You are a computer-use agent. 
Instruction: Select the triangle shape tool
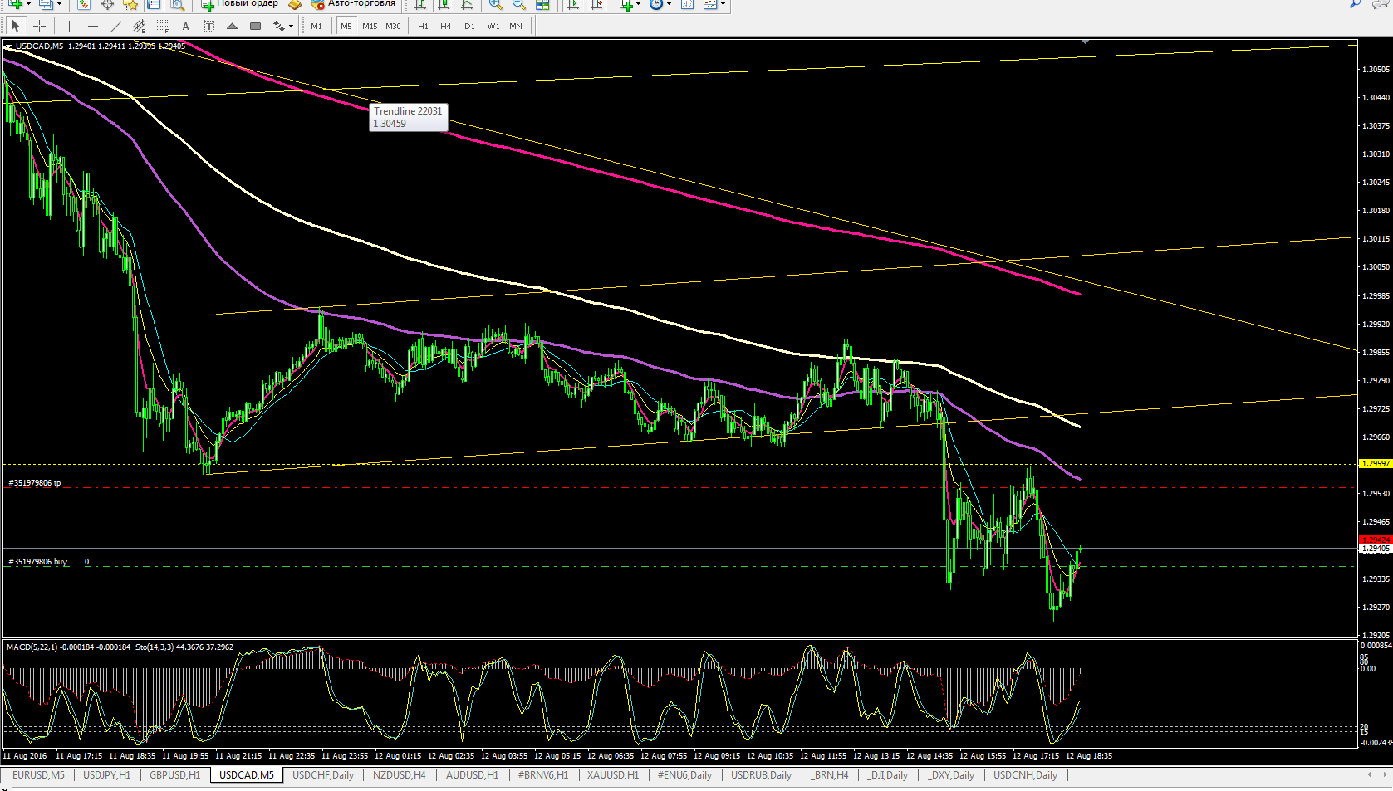pos(232,27)
